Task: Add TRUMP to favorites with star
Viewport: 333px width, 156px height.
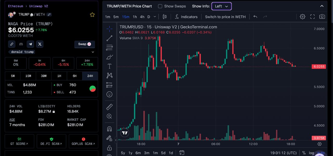Action: 92,15
